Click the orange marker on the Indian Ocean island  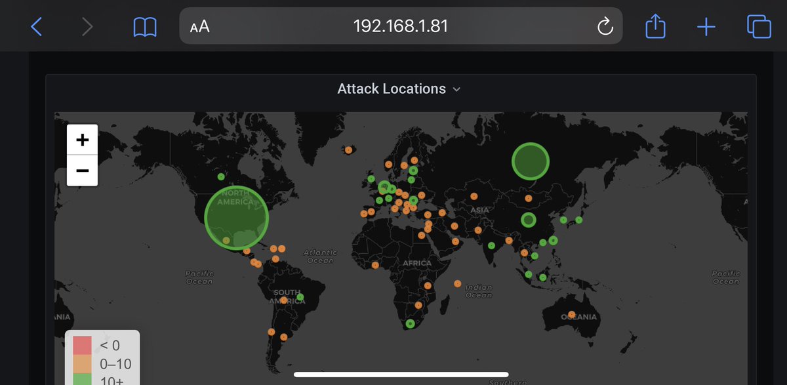(x=457, y=284)
